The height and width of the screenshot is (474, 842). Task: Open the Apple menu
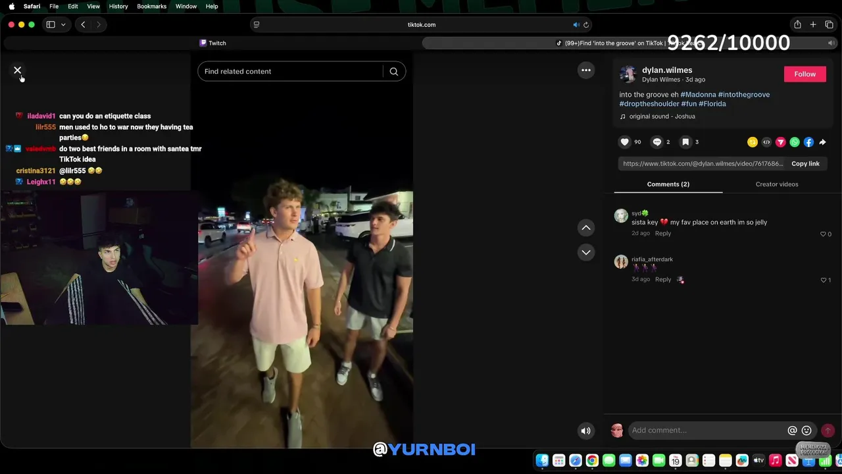pyautogui.click(x=11, y=7)
